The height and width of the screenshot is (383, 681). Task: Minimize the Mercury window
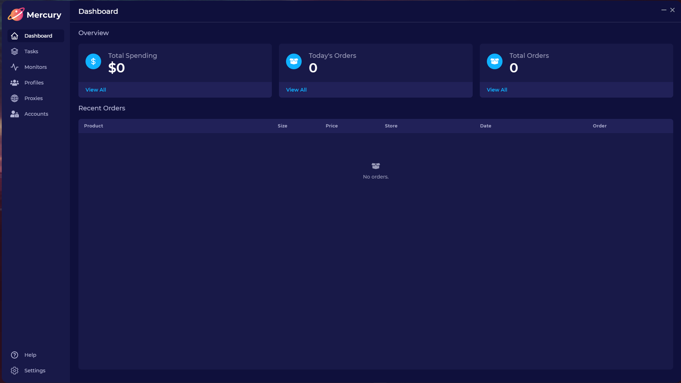pos(664,10)
